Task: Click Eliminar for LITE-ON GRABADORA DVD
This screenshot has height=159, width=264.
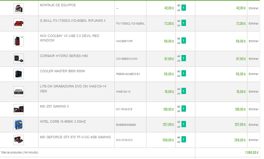Action: coord(253,92)
